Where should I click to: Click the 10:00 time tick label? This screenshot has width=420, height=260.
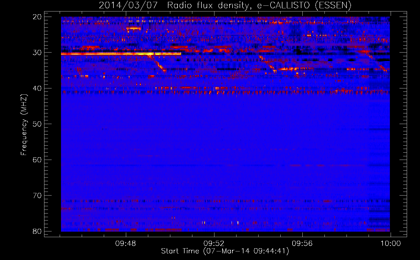(390, 244)
